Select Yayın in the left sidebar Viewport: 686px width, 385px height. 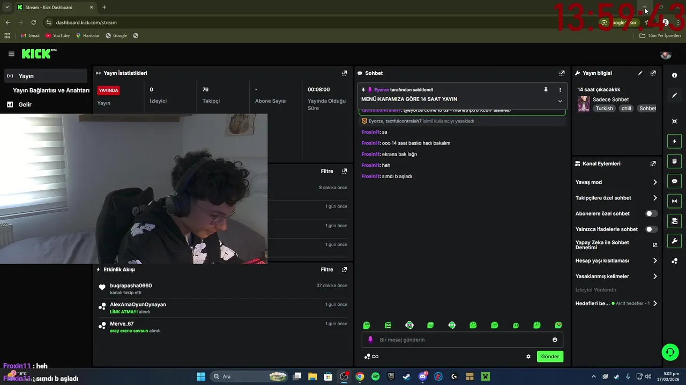pyautogui.click(x=45, y=76)
